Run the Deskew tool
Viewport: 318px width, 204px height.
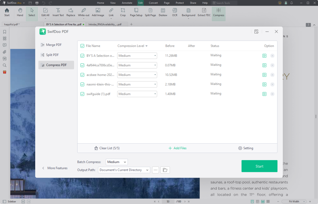pos(163,12)
